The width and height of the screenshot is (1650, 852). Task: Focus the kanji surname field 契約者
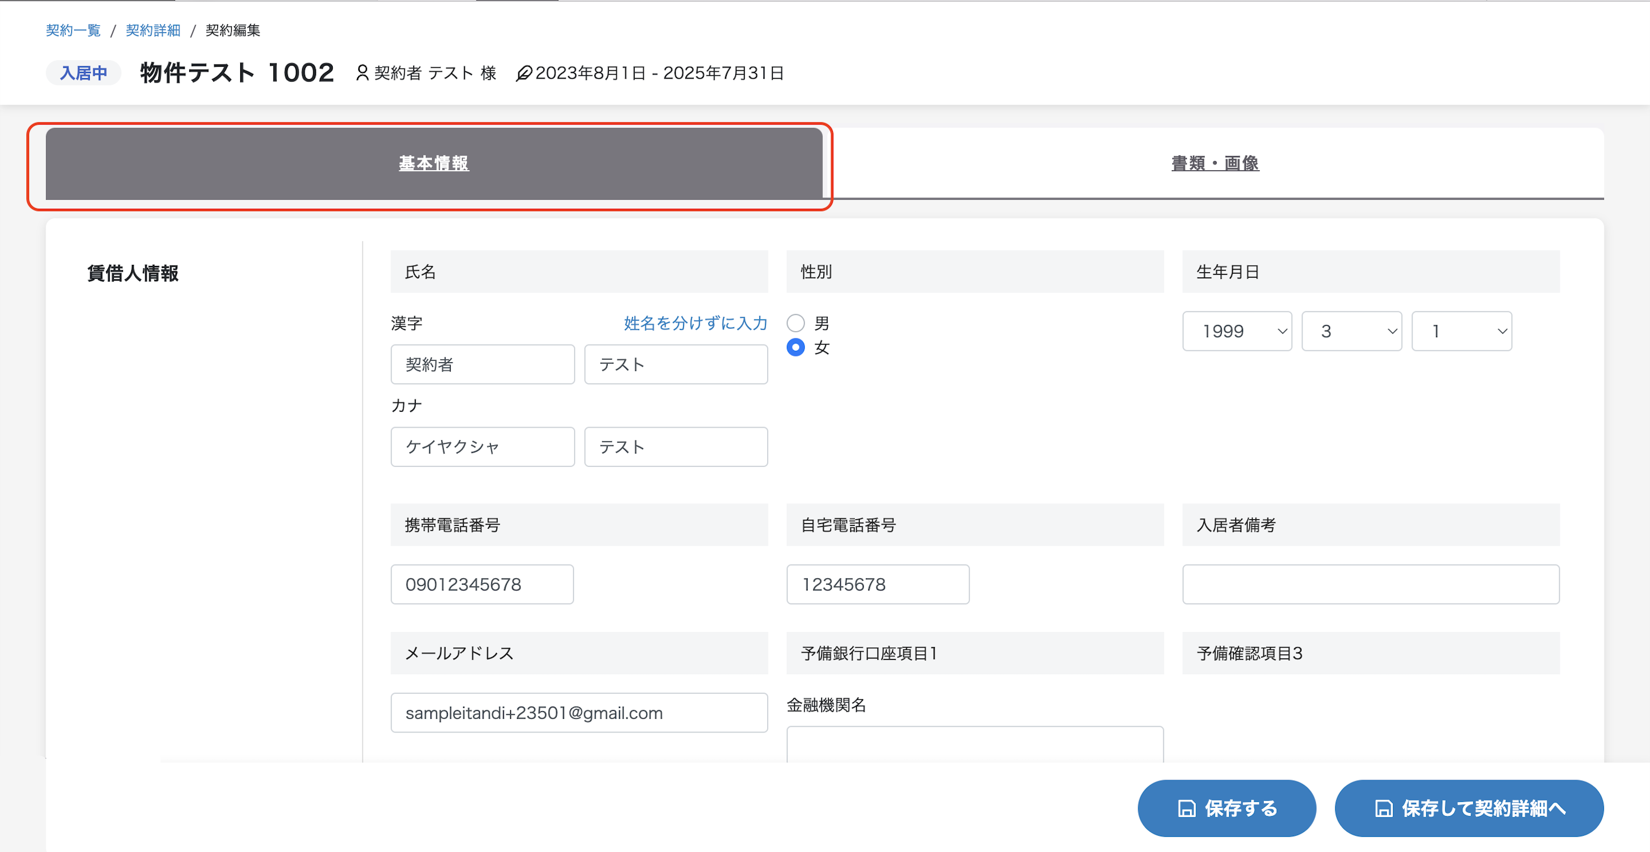482,364
